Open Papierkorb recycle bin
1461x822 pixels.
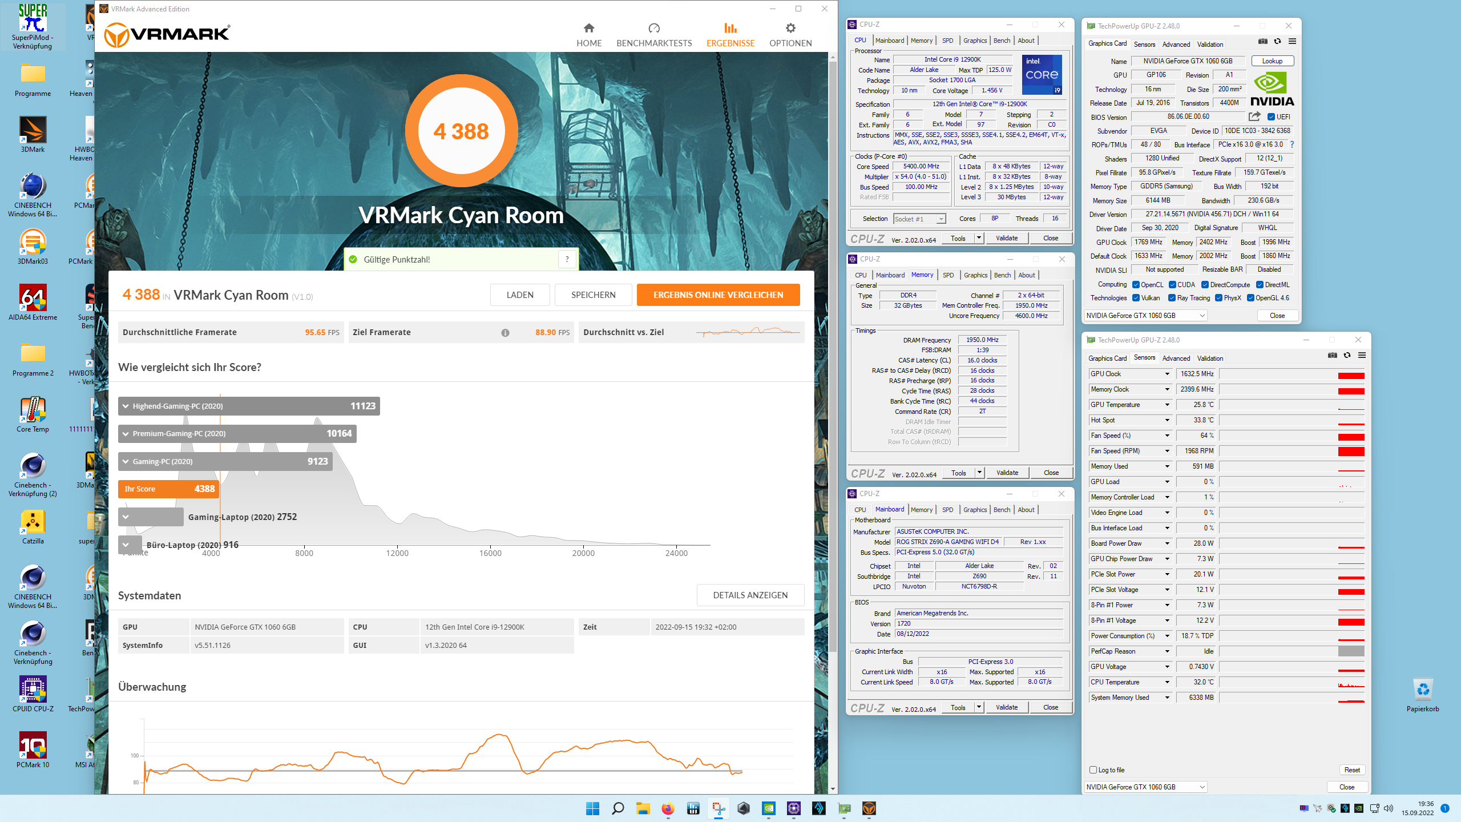click(1423, 694)
